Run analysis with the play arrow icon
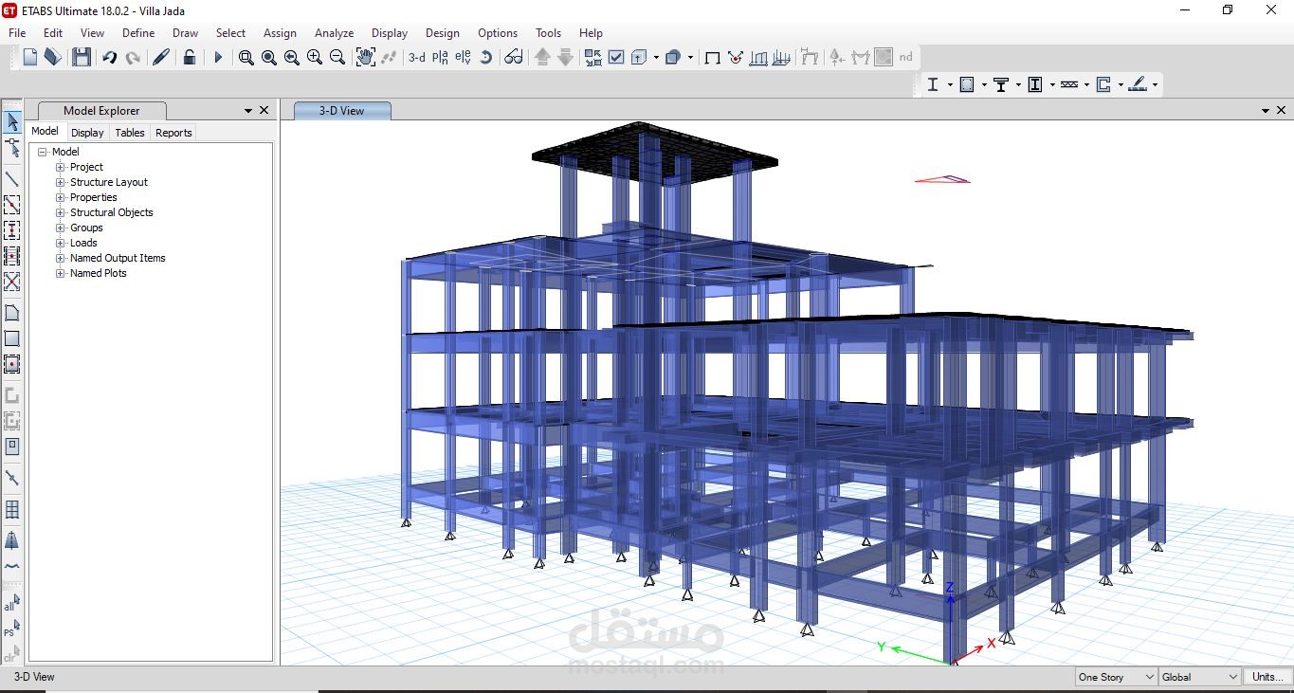 pyautogui.click(x=218, y=58)
